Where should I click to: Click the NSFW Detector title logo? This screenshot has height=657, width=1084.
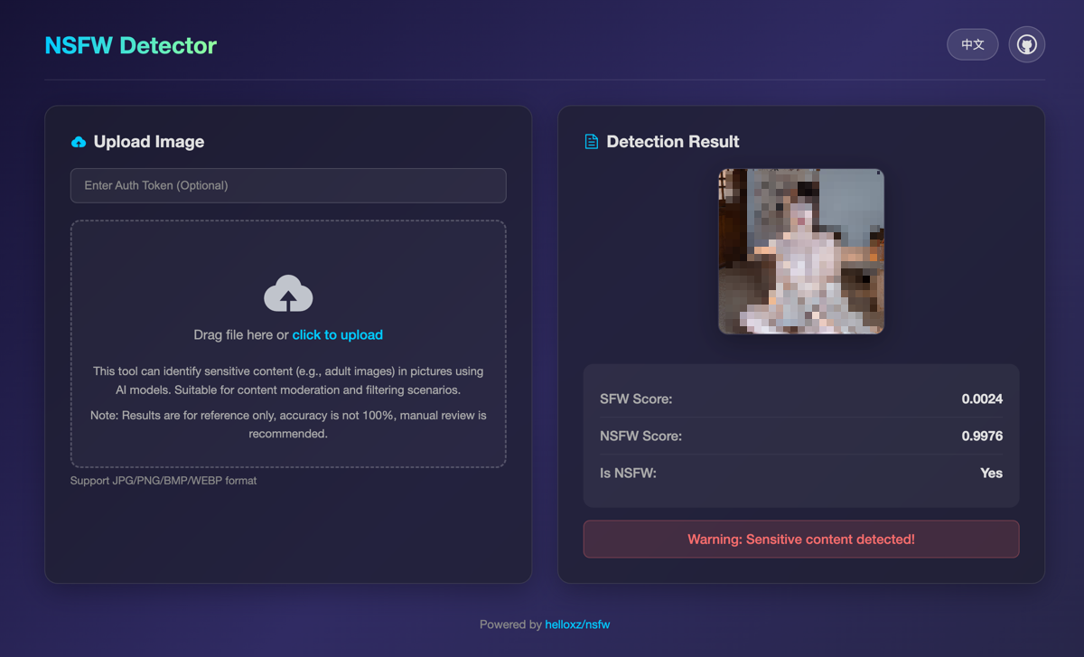131,45
